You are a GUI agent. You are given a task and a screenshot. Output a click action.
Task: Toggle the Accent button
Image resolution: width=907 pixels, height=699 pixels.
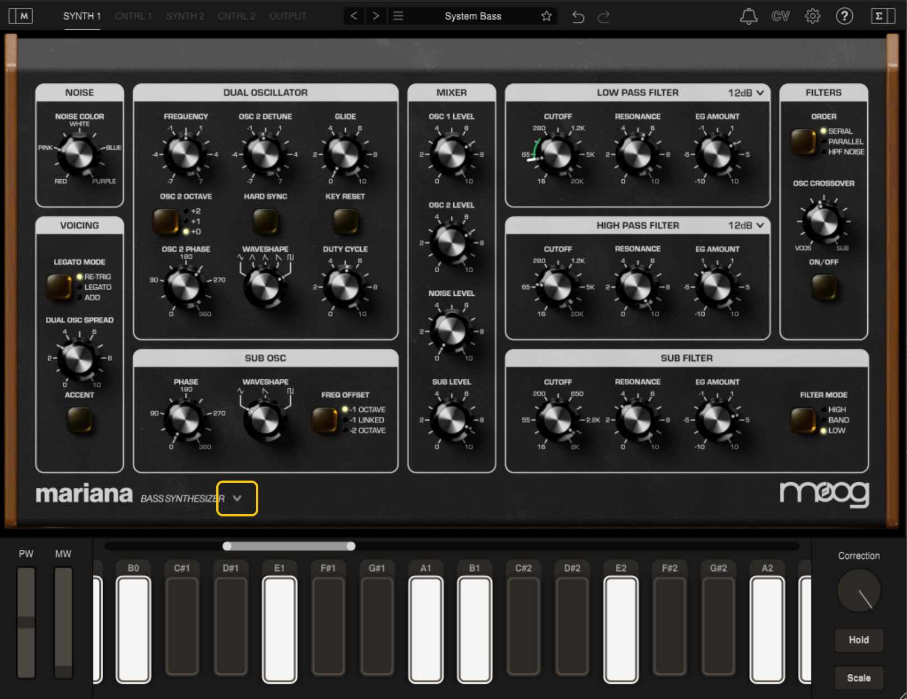(x=80, y=419)
